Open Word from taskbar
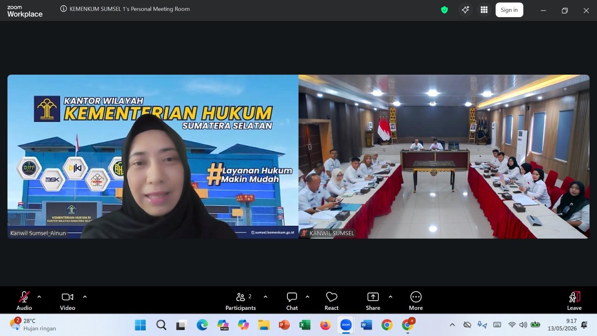 pyautogui.click(x=366, y=325)
